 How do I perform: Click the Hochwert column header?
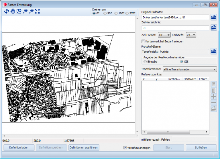(190, 79)
